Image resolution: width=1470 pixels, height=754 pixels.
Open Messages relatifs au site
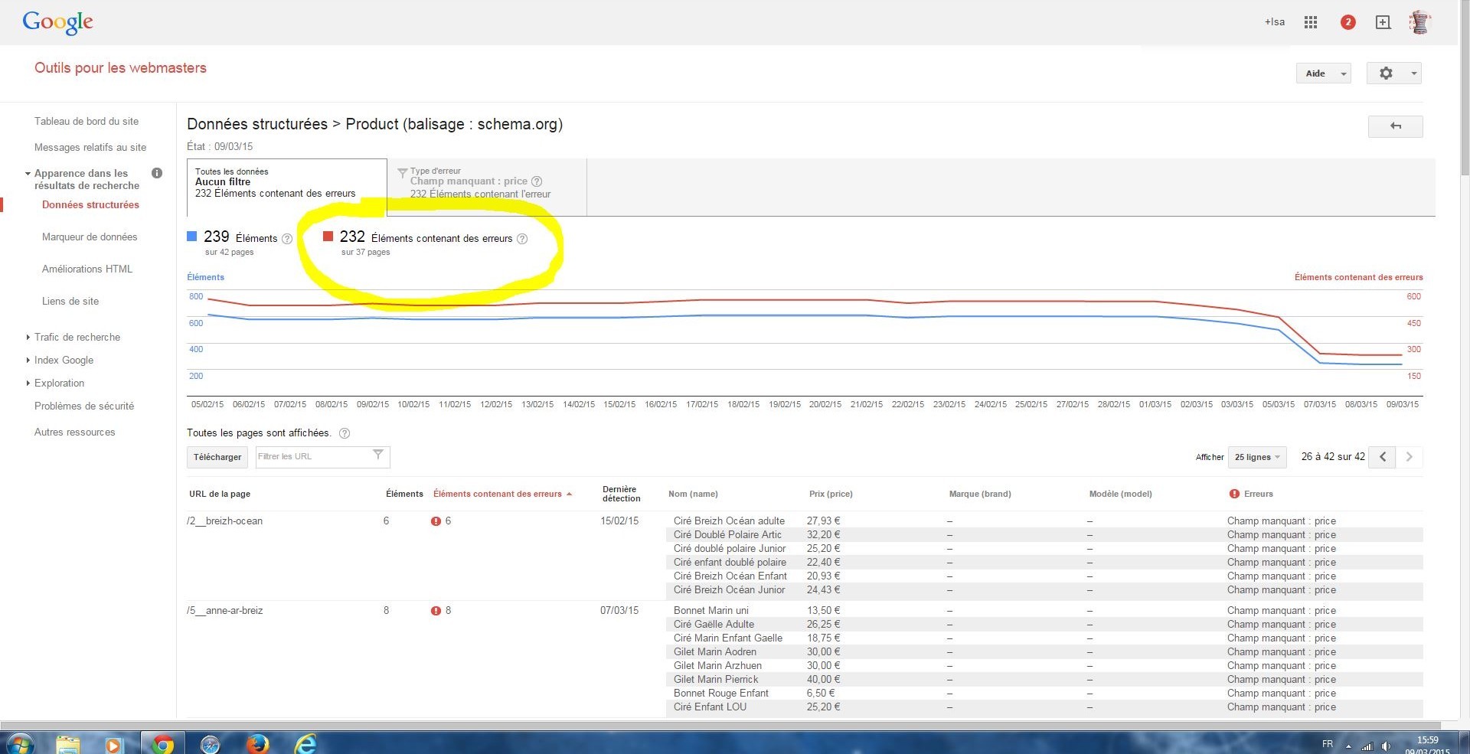pyautogui.click(x=90, y=147)
